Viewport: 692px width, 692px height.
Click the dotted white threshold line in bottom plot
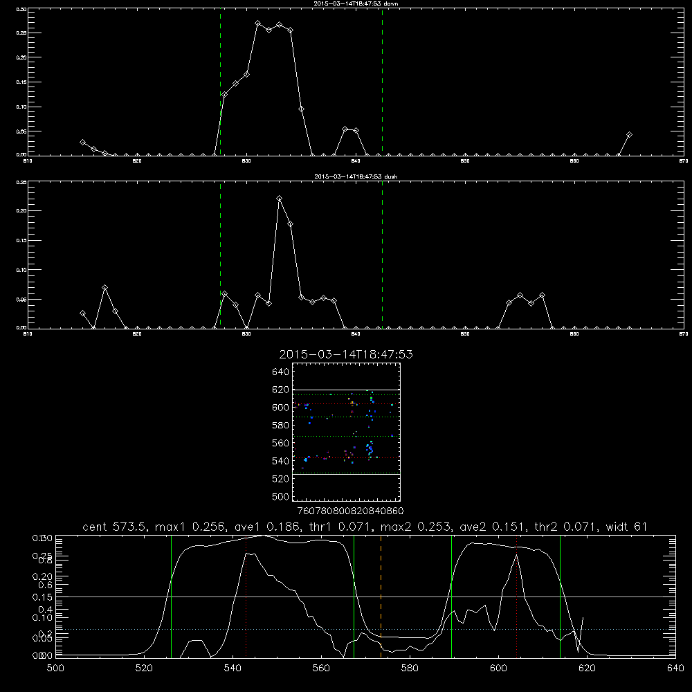tap(365, 629)
